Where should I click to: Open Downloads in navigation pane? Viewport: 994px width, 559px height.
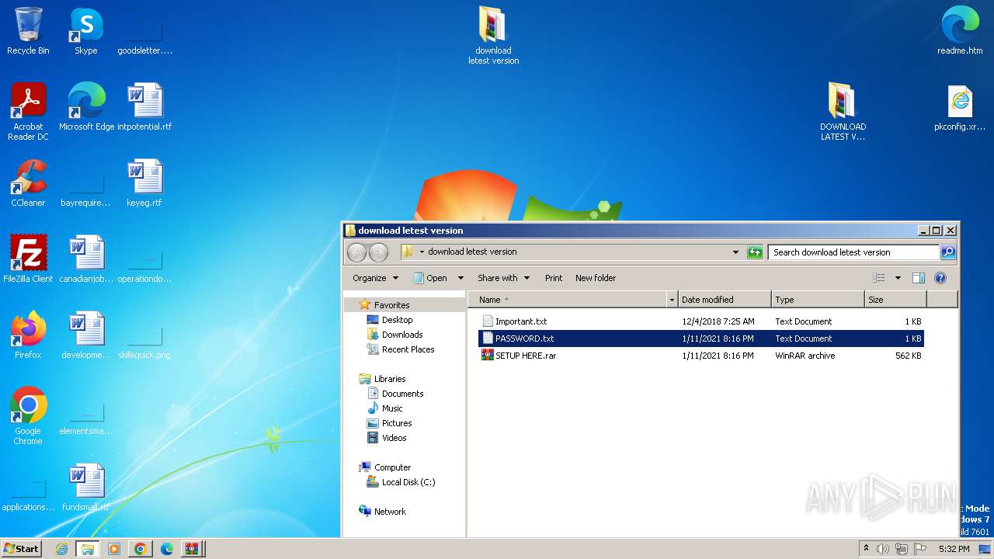click(x=402, y=335)
